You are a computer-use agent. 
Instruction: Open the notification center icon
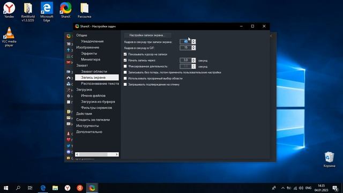point(335,188)
